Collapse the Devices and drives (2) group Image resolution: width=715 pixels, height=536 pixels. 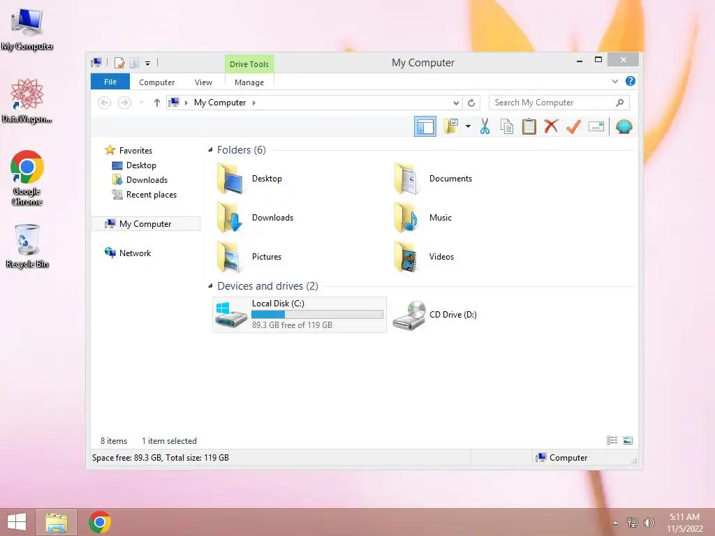[210, 285]
